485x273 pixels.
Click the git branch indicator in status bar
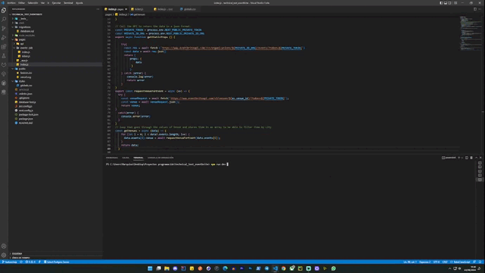(x=10, y=262)
